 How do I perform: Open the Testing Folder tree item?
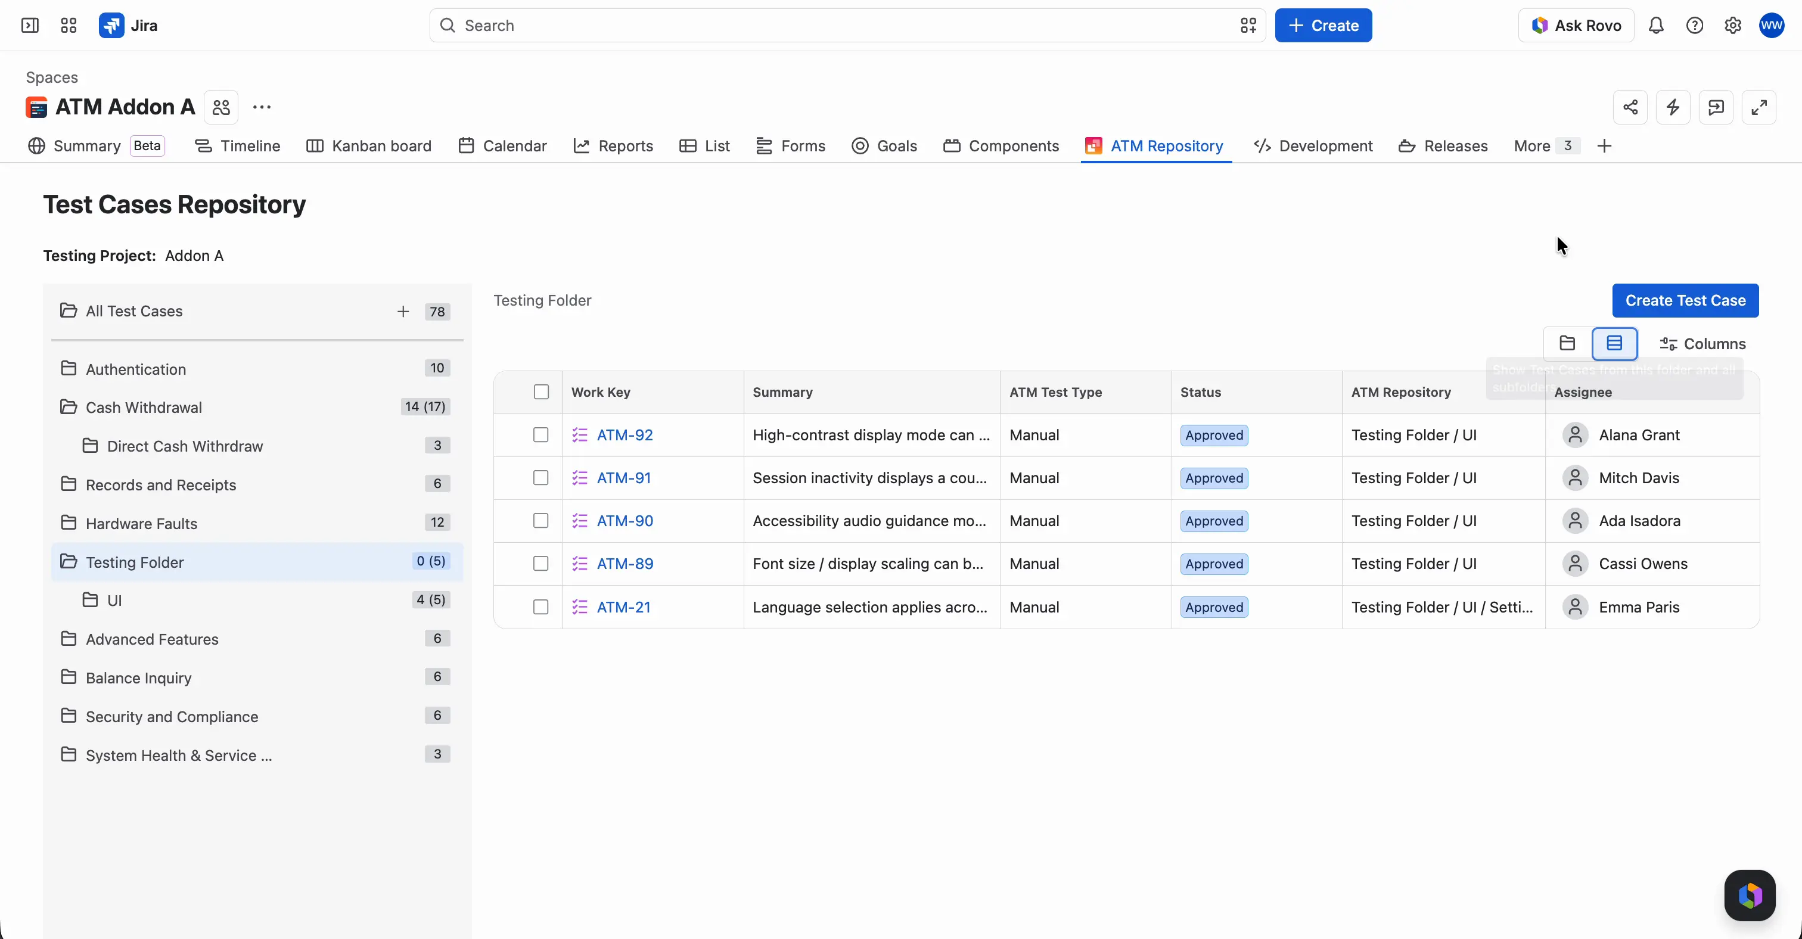[257, 562]
